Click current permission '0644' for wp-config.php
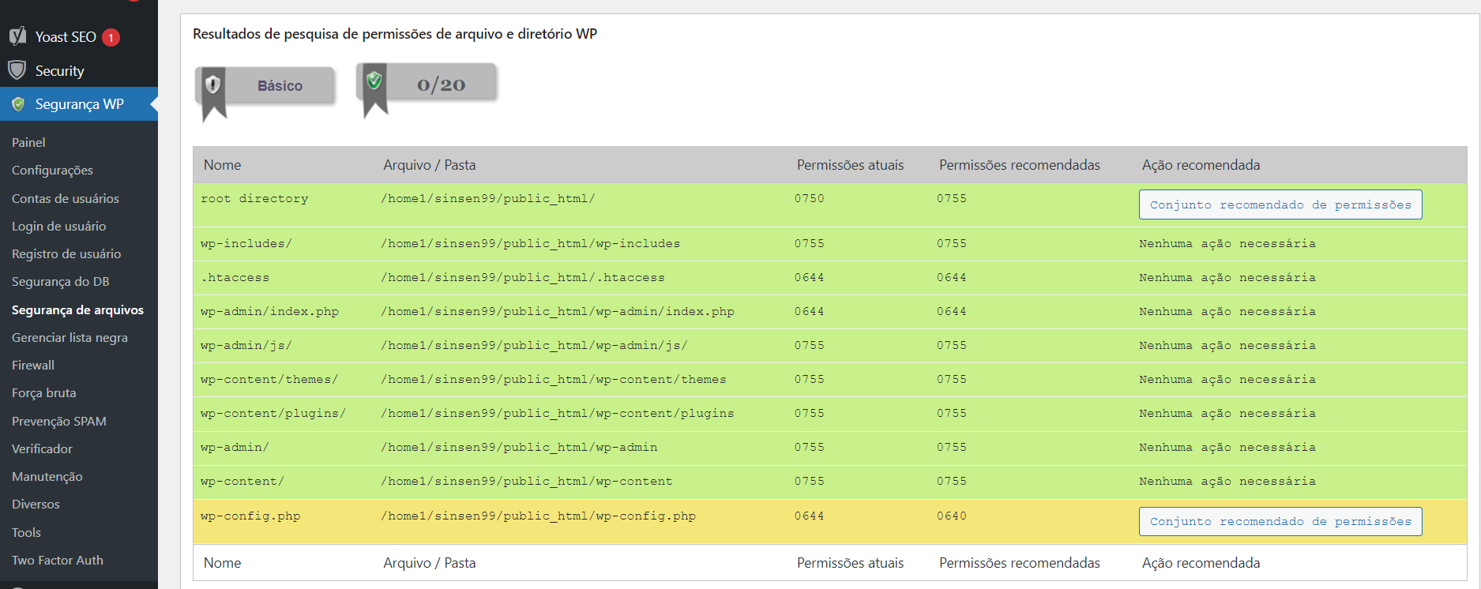The height and width of the screenshot is (589, 1481). [810, 516]
